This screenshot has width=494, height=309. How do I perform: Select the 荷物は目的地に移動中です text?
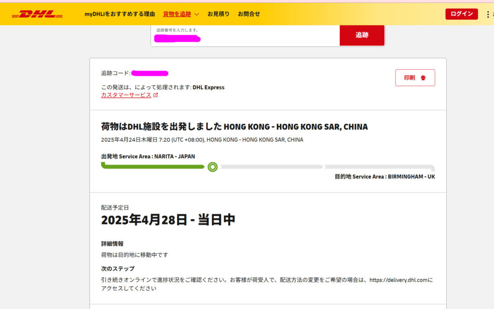point(135,255)
